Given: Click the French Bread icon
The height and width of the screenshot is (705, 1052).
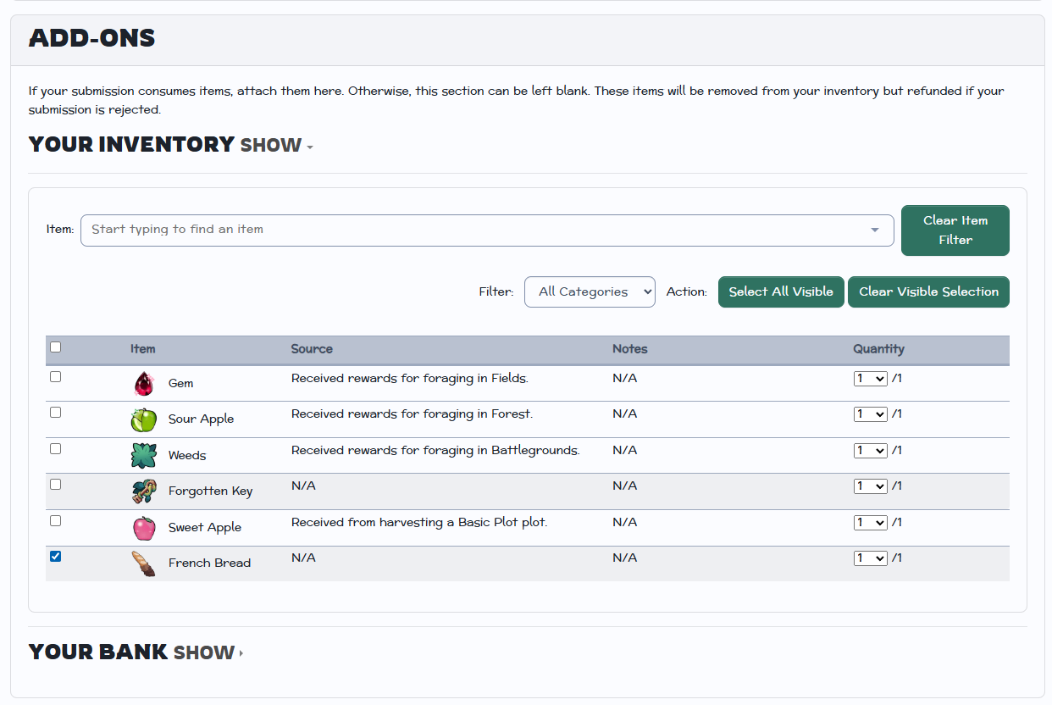Looking at the screenshot, I should [143, 563].
